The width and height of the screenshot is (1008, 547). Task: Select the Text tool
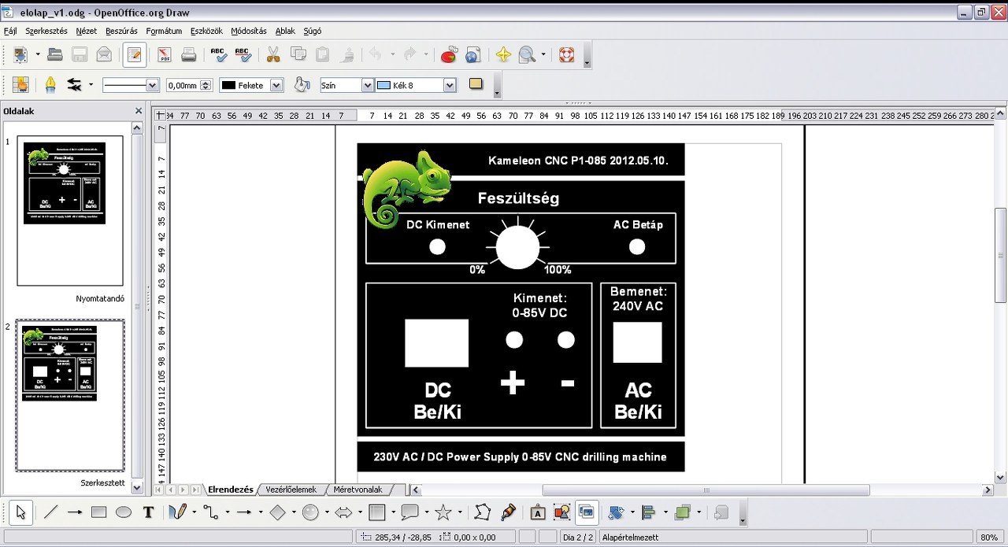point(148,512)
